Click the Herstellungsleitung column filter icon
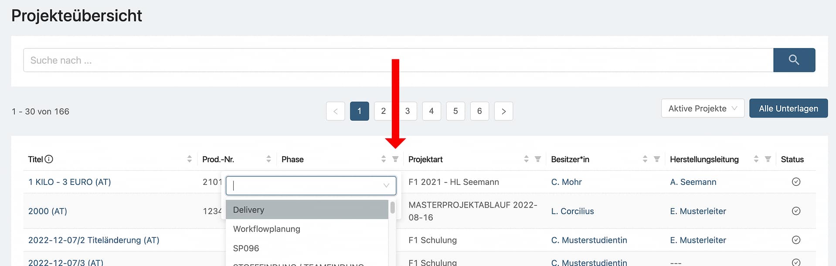This screenshot has height=266, width=836. click(x=768, y=159)
